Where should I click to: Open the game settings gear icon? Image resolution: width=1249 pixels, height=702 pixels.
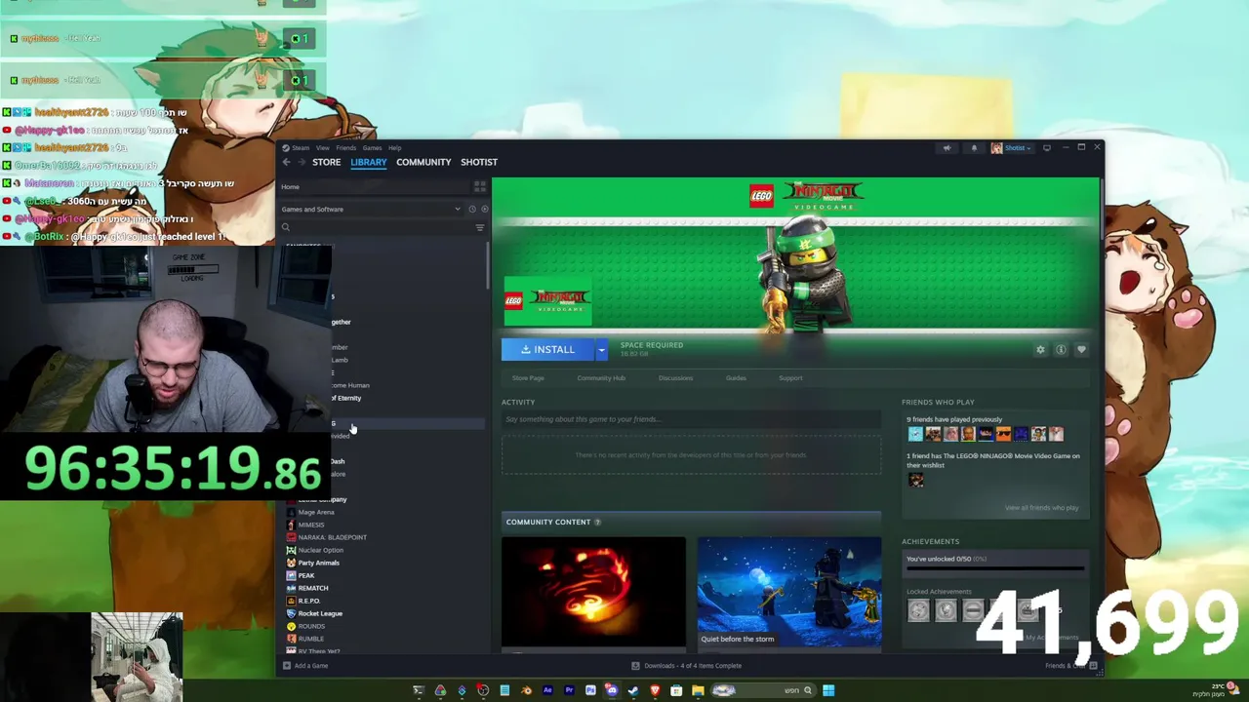[x=1040, y=349]
